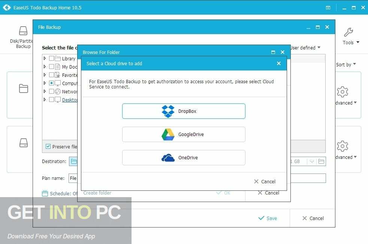Open the Tools menu
The width and height of the screenshot is (368, 244).
click(351, 42)
